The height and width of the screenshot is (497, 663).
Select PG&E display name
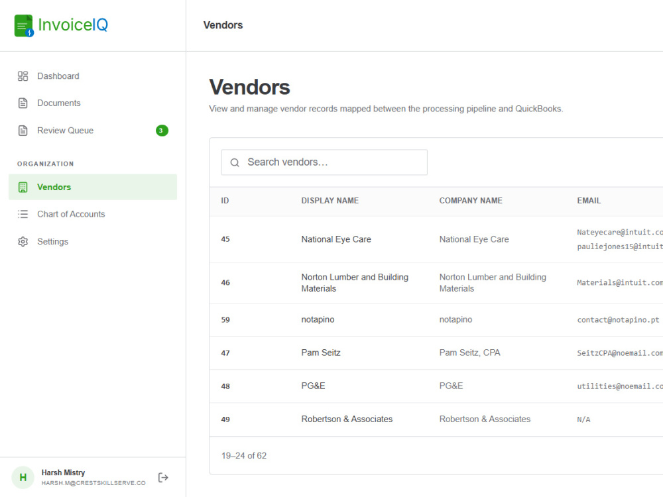click(313, 386)
